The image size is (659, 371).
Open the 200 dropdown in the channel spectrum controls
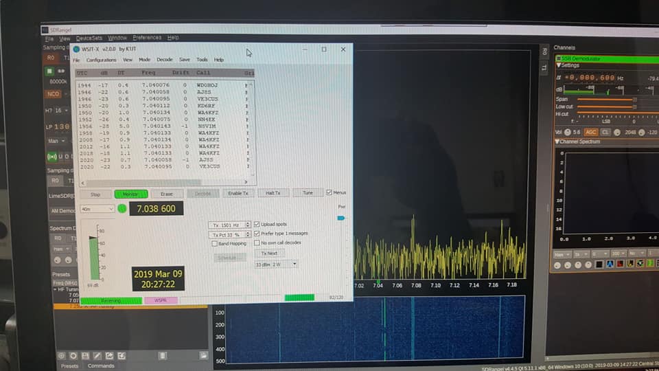pyautogui.click(x=618, y=254)
